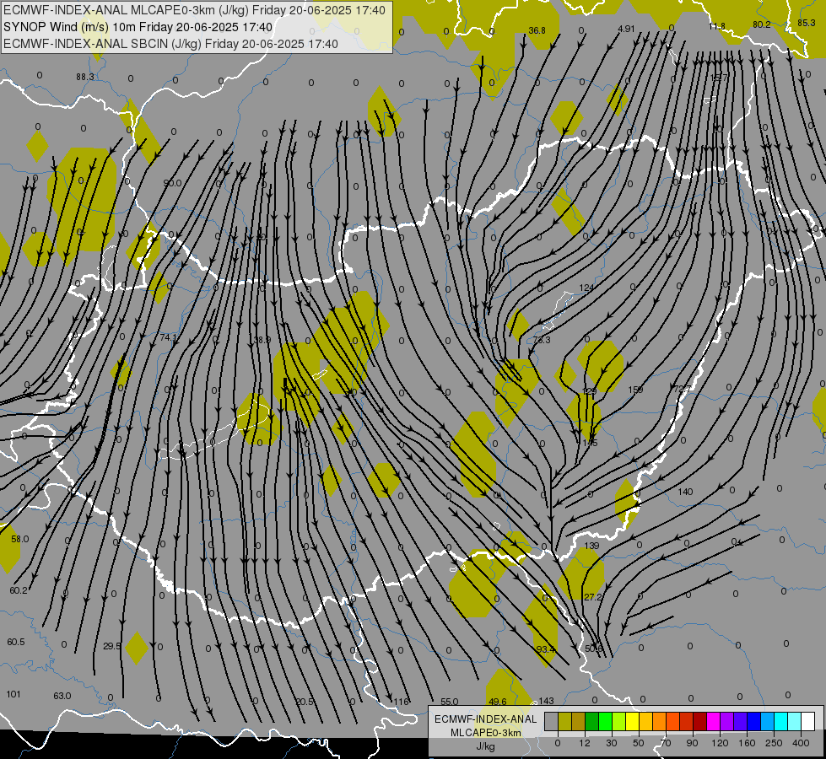Viewport: 826px width, 759px height.
Task: Click the map value 20.5
Action: [305, 702]
